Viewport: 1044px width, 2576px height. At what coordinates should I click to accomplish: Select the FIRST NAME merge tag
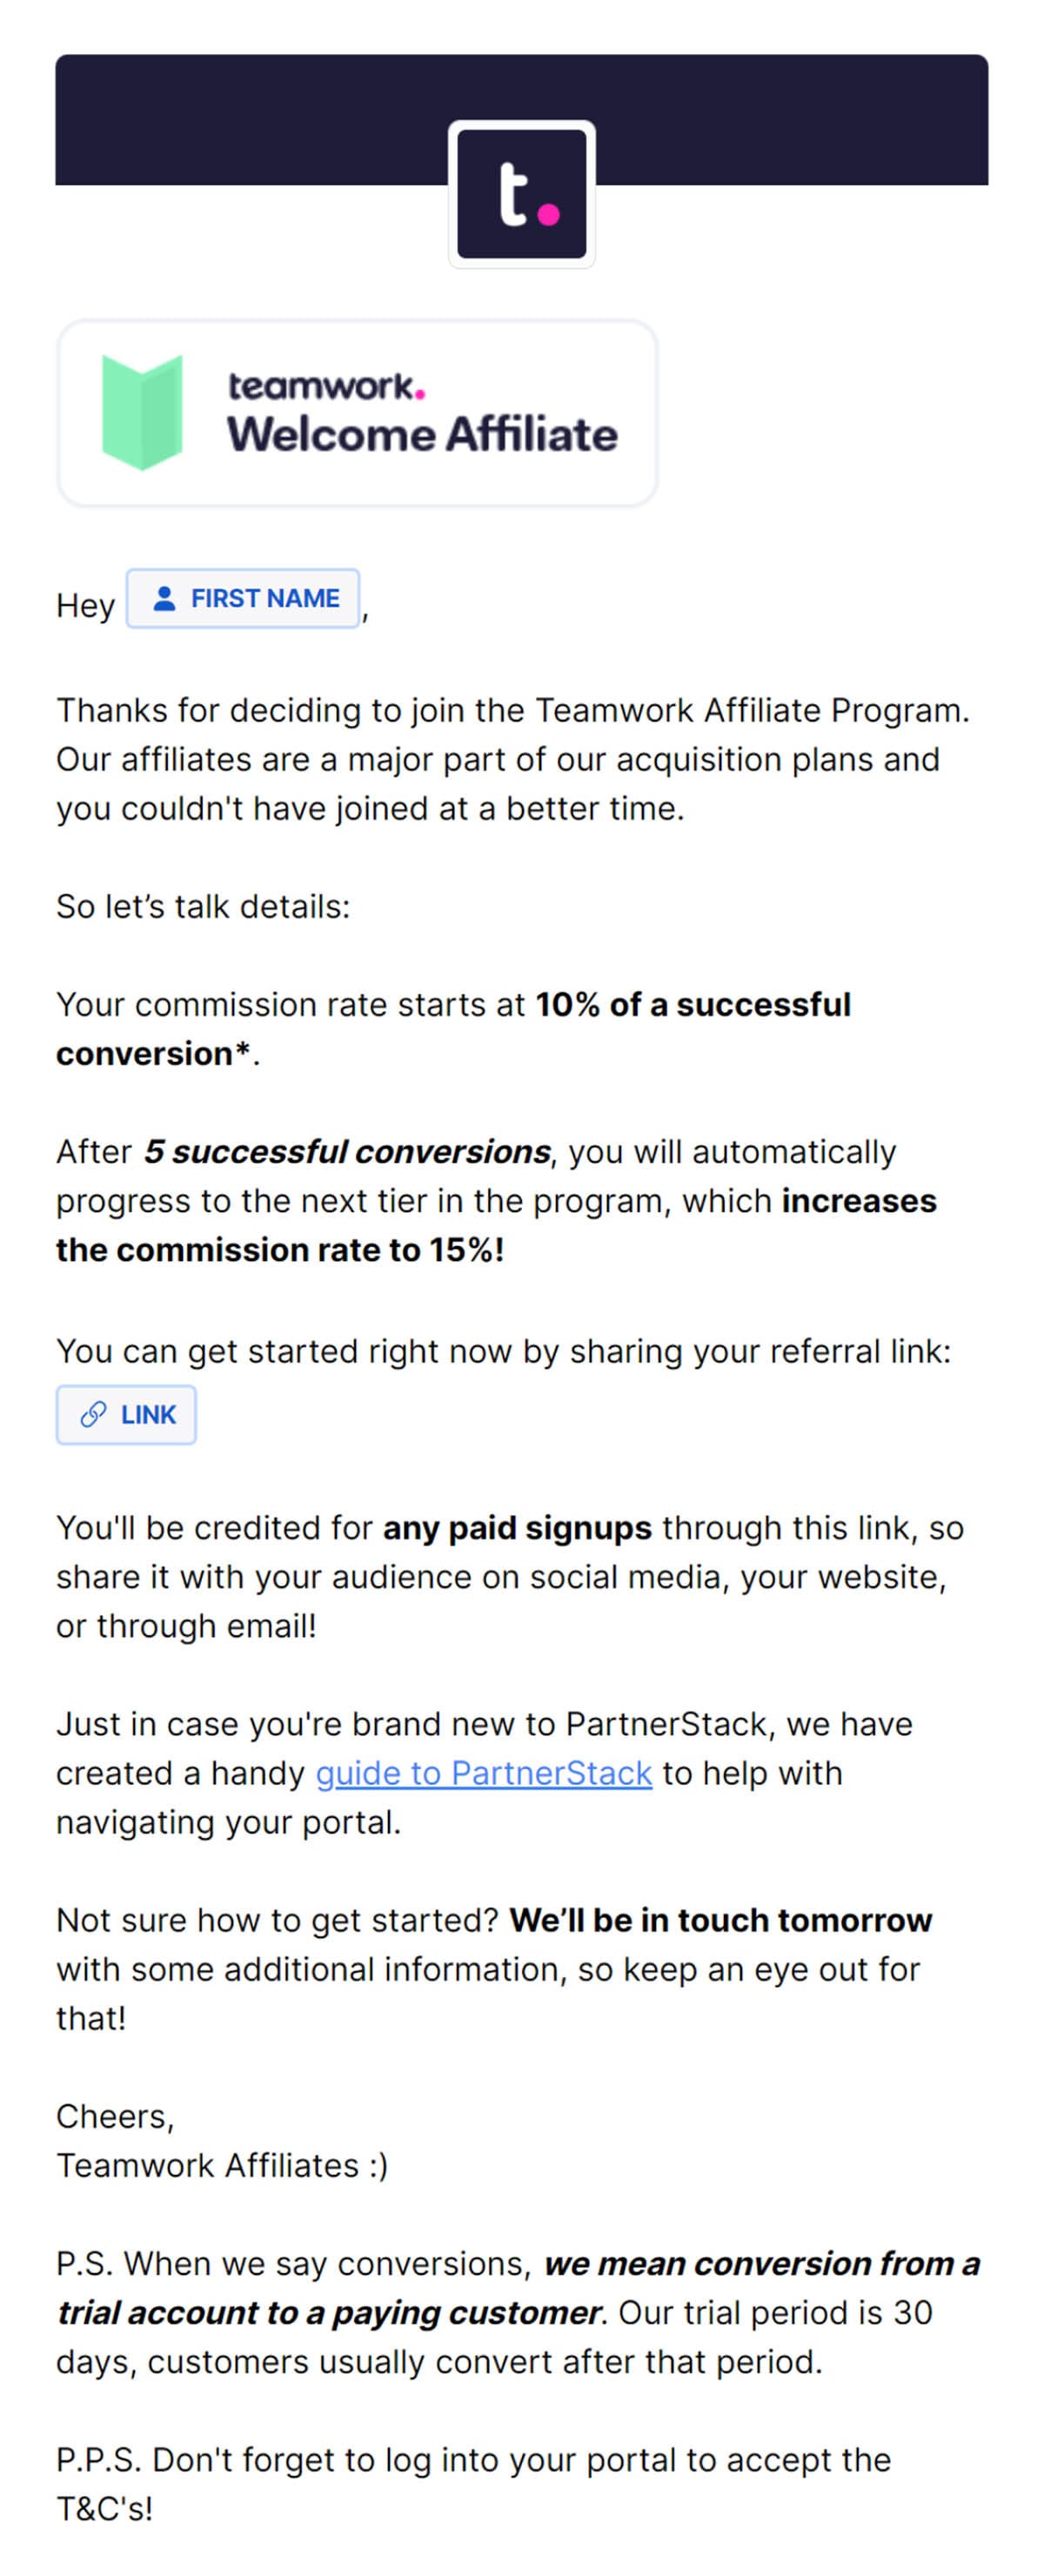tap(243, 598)
